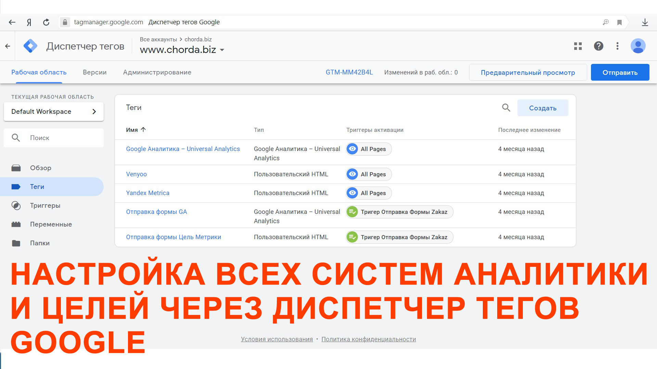The width and height of the screenshot is (657, 369).
Task: Open Отправка формы Цель Метрики tag
Action: (173, 237)
